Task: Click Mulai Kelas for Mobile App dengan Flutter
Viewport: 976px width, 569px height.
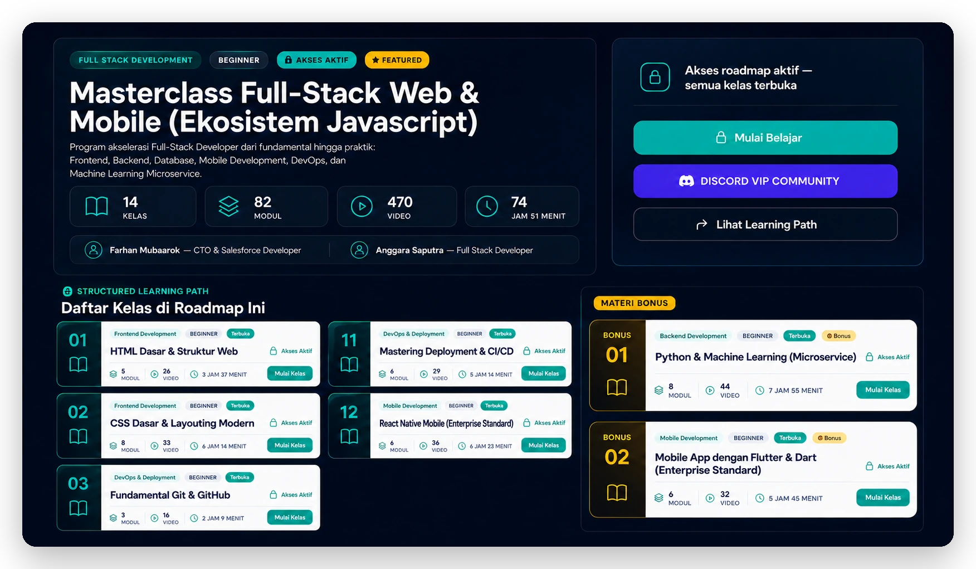Action: pos(883,498)
